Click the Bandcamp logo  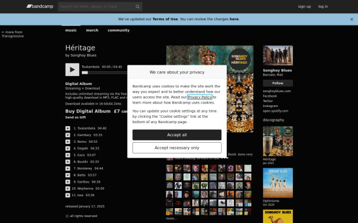[40, 7]
